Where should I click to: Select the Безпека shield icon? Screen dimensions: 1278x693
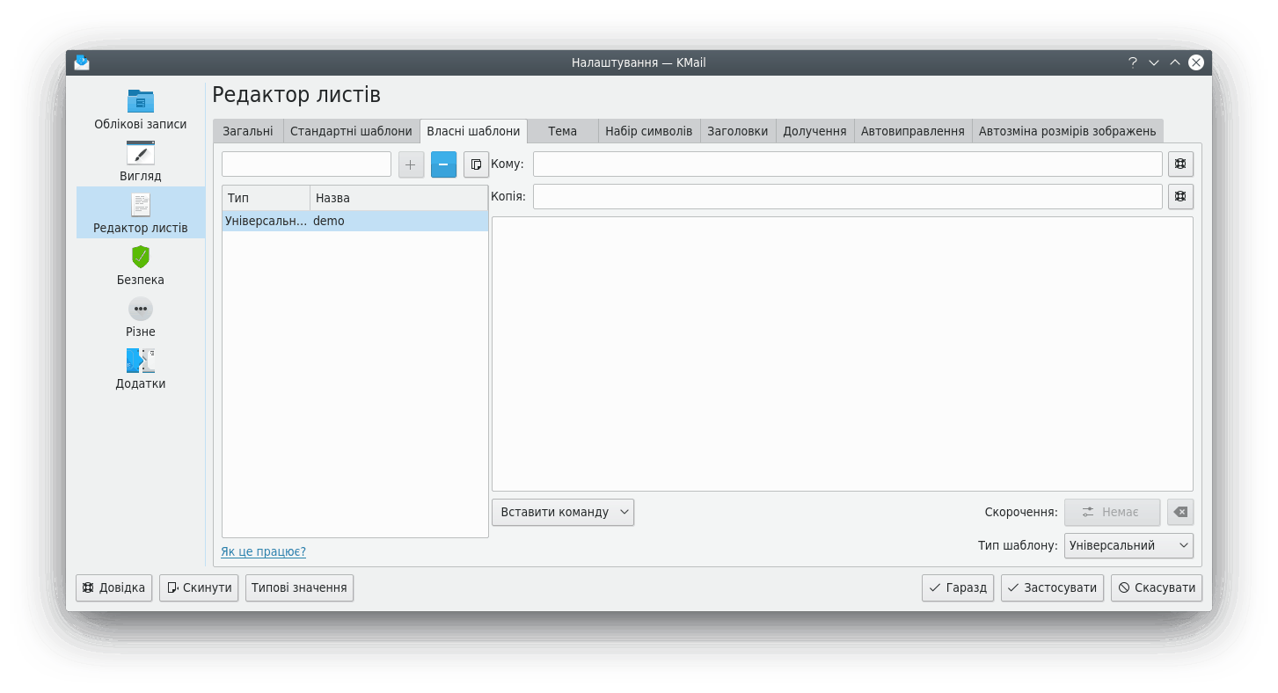(140, 257)
